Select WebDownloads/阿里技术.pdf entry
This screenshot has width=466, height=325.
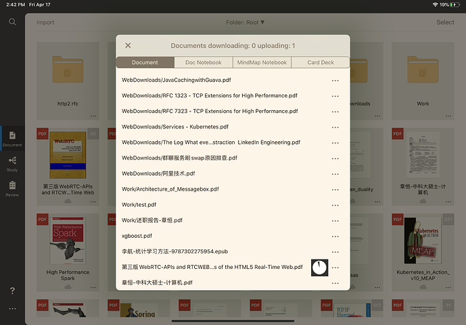158,174
